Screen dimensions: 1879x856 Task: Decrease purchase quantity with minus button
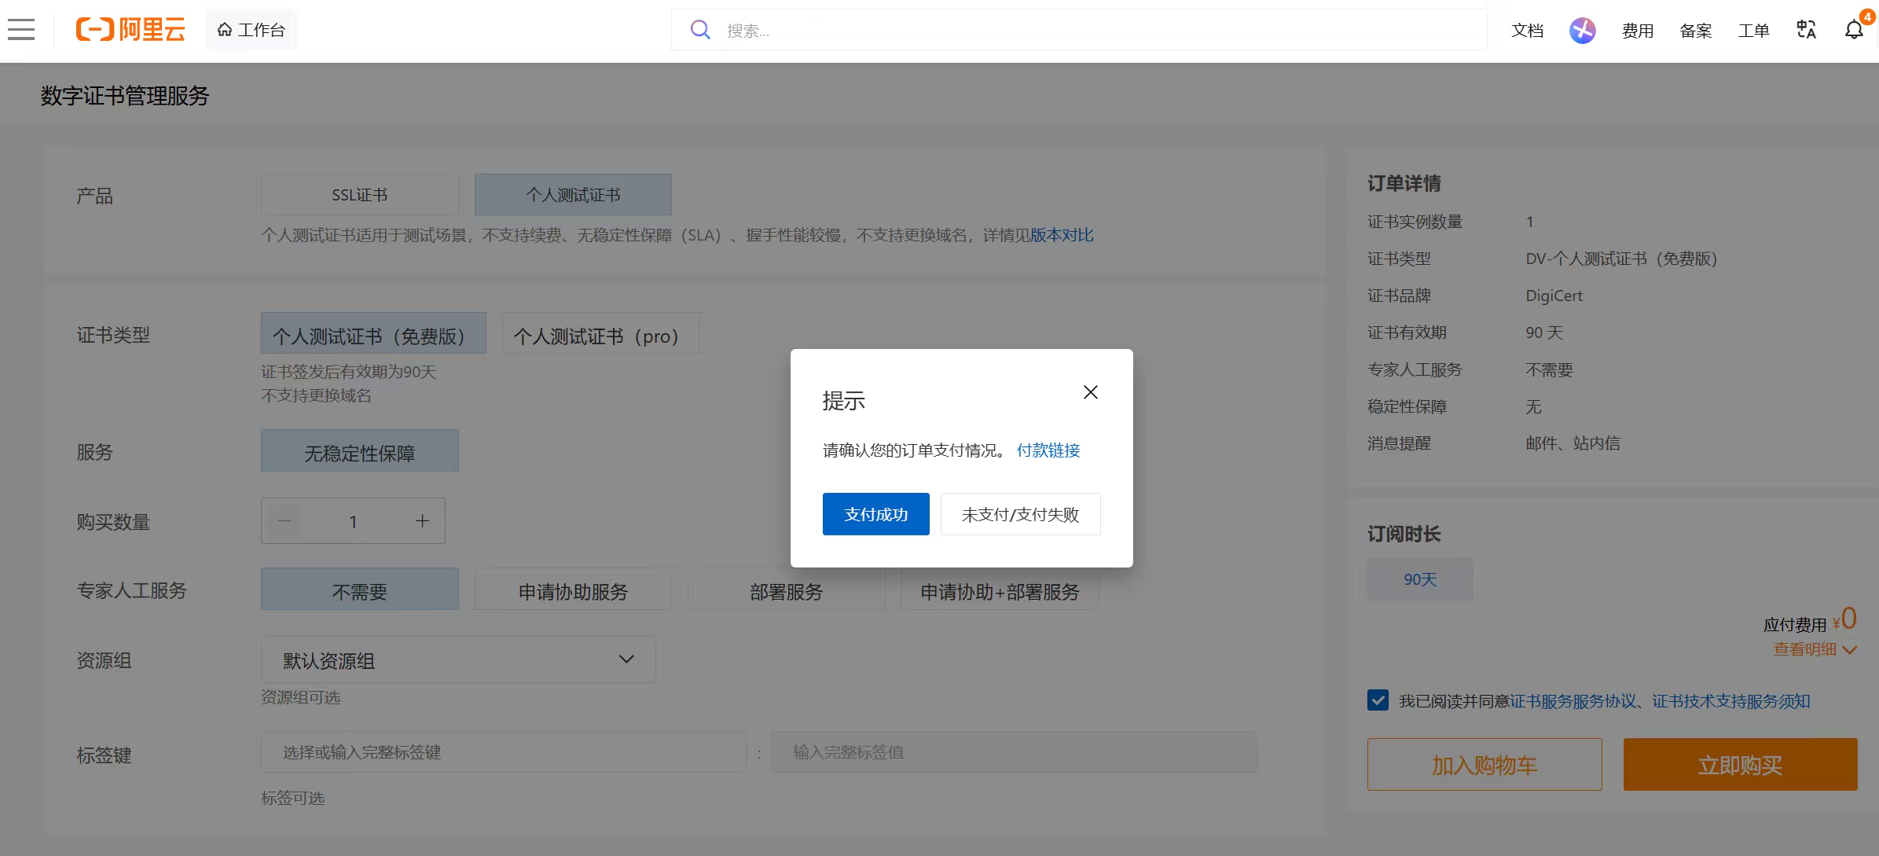point(284,520)
